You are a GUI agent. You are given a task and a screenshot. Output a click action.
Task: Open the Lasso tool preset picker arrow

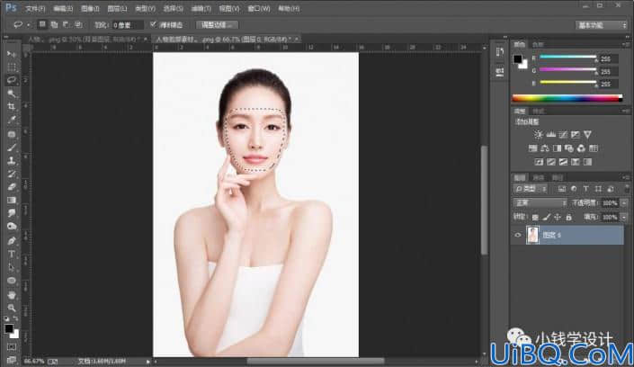tap(28, 25)
